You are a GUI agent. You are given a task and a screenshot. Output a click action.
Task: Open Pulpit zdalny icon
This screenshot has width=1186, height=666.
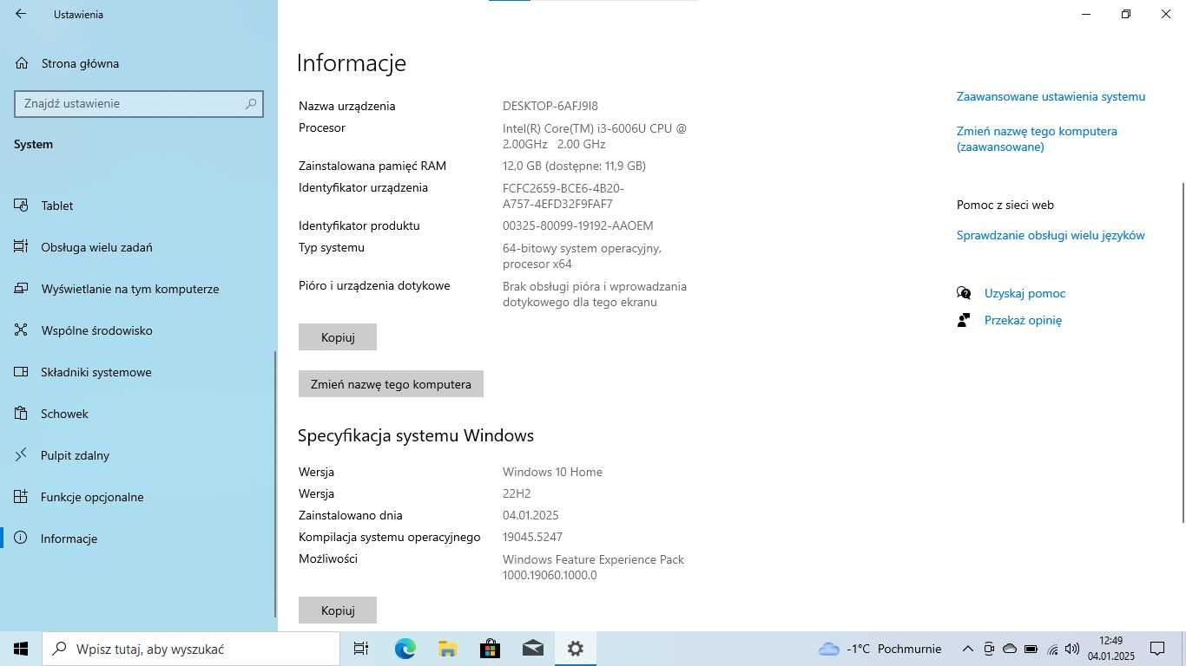[22, 455]
